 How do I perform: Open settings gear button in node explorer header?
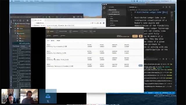141,36
